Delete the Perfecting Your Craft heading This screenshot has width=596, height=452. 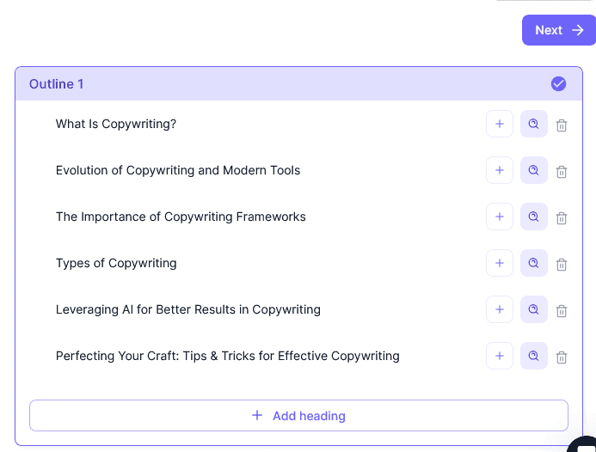[x=562, y=357]
